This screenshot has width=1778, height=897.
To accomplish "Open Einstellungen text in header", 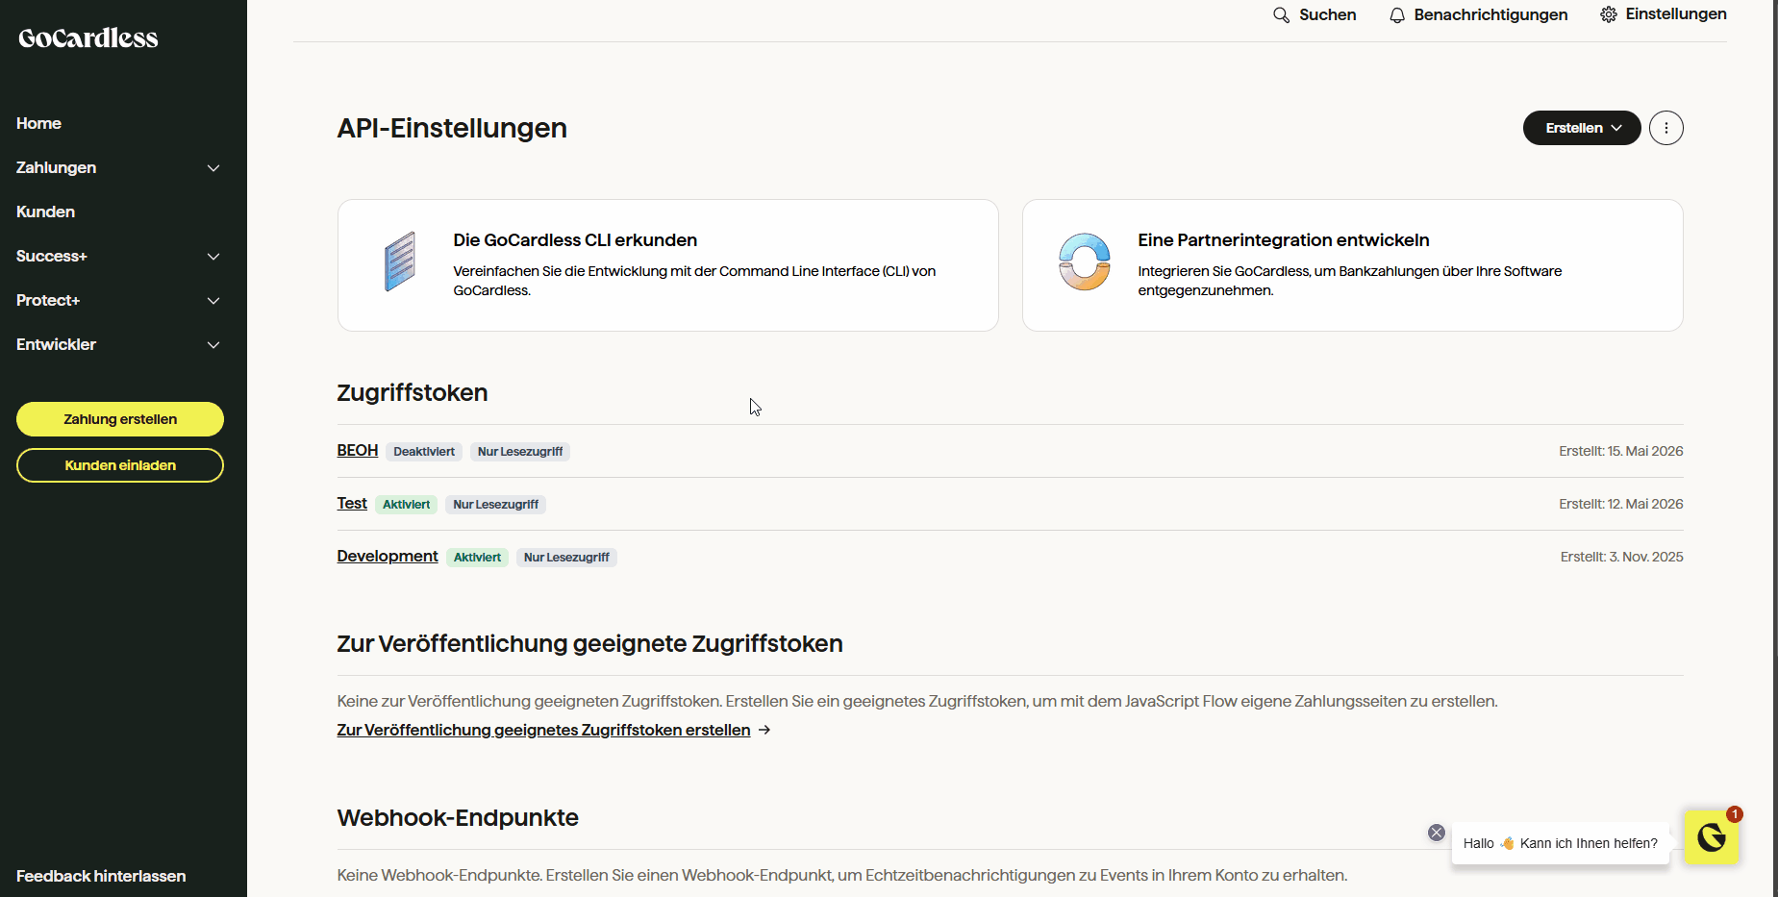I will coord(1676,13).
